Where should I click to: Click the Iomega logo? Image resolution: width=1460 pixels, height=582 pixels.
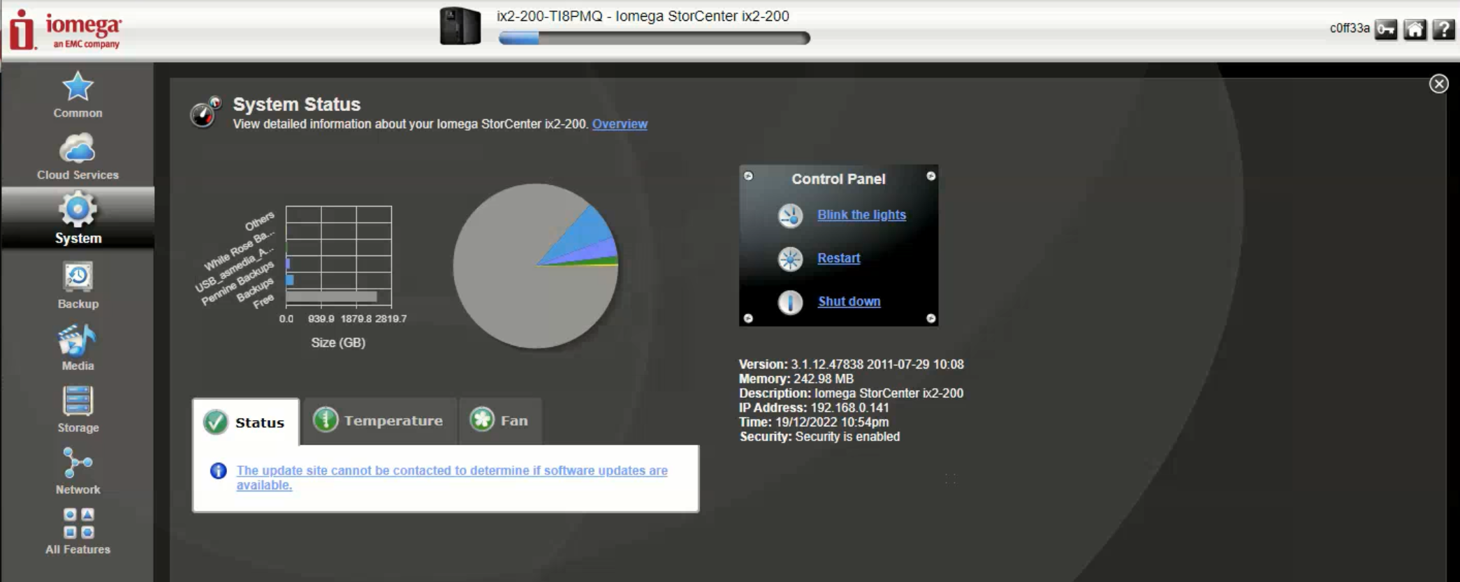66,30
